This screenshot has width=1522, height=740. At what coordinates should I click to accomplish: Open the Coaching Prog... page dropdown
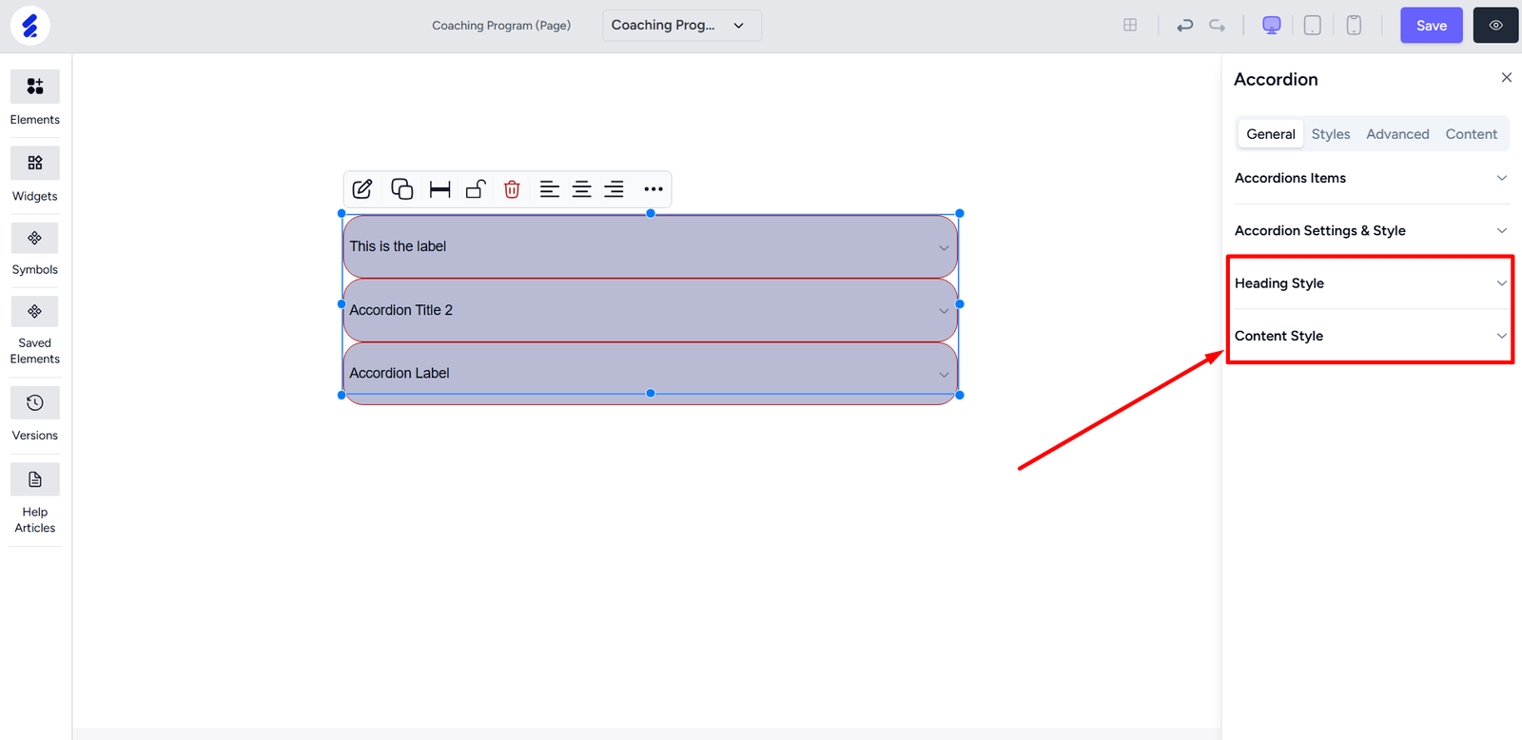pyautogui.click(x=681, y=26)
